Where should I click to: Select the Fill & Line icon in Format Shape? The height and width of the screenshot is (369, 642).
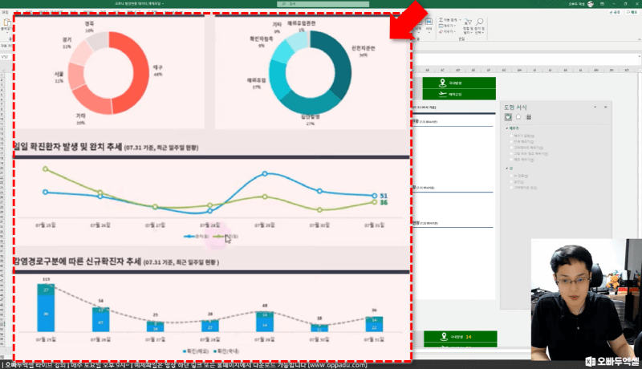(x=508, y=117)
